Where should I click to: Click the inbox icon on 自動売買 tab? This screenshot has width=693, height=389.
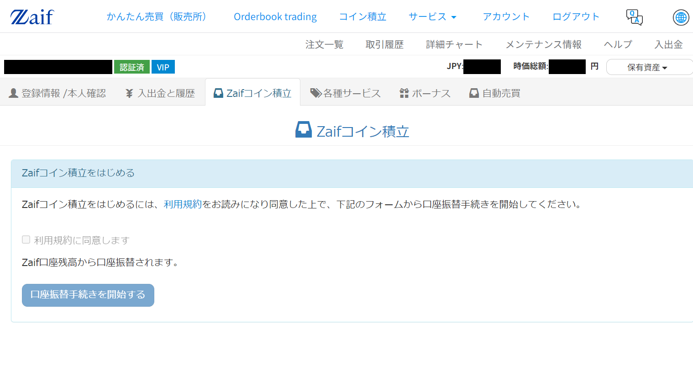point(474,93)
